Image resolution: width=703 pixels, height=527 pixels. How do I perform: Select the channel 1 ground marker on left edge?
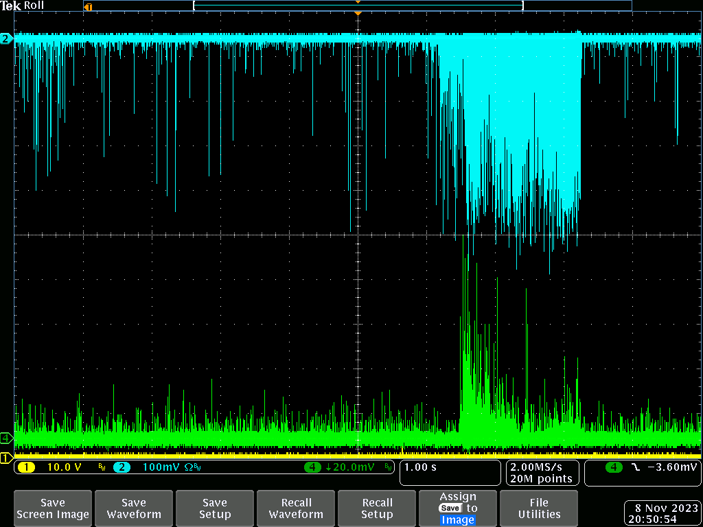[x=6, y=458]
